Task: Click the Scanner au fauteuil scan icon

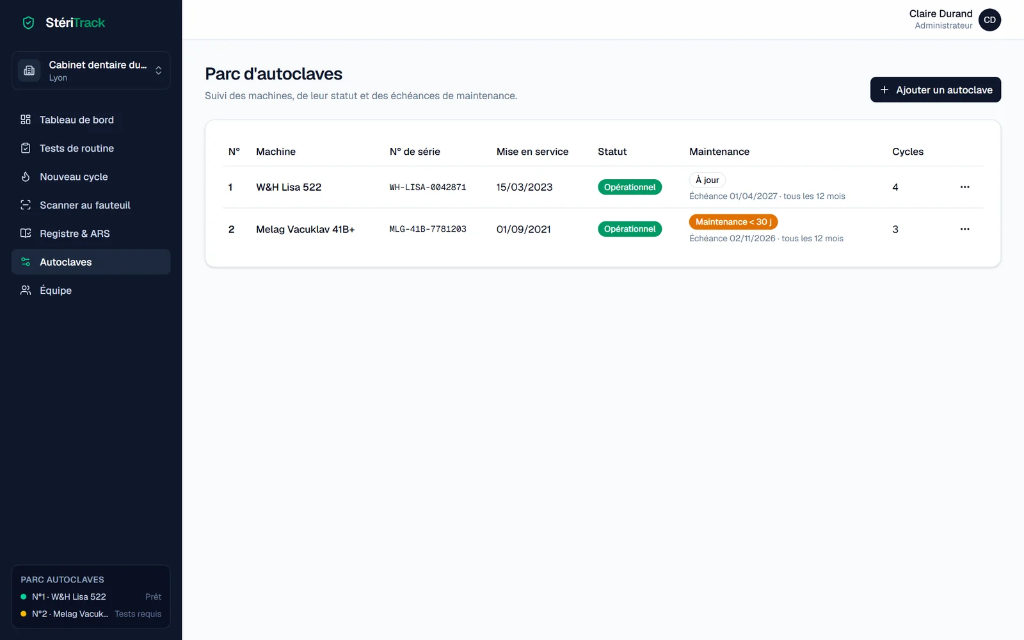Action: (26, 205)
